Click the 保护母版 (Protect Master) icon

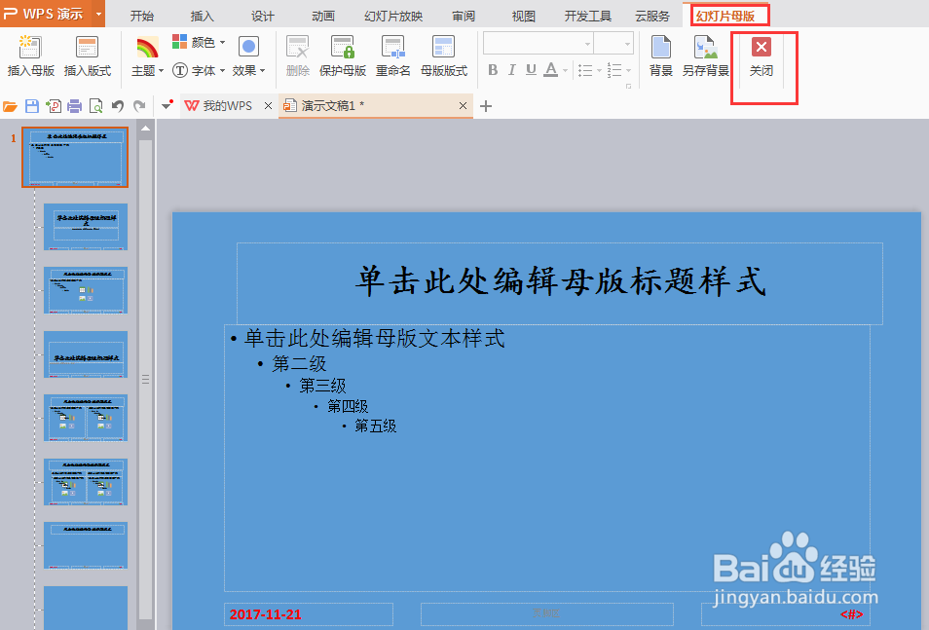[x=345, y=56]
